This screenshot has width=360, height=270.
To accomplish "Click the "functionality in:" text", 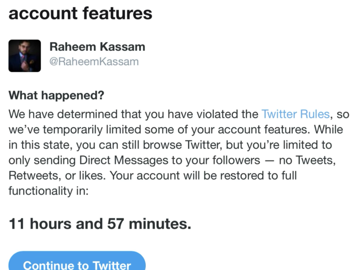I will (49, 191).
